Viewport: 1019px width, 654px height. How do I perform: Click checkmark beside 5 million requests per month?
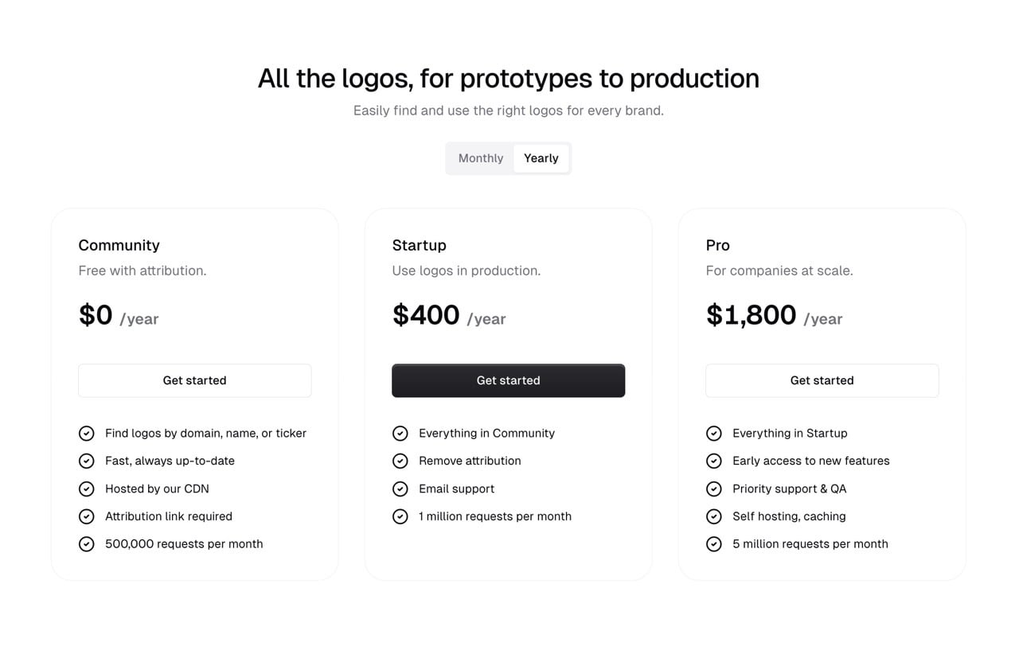(x=714, y=544)
